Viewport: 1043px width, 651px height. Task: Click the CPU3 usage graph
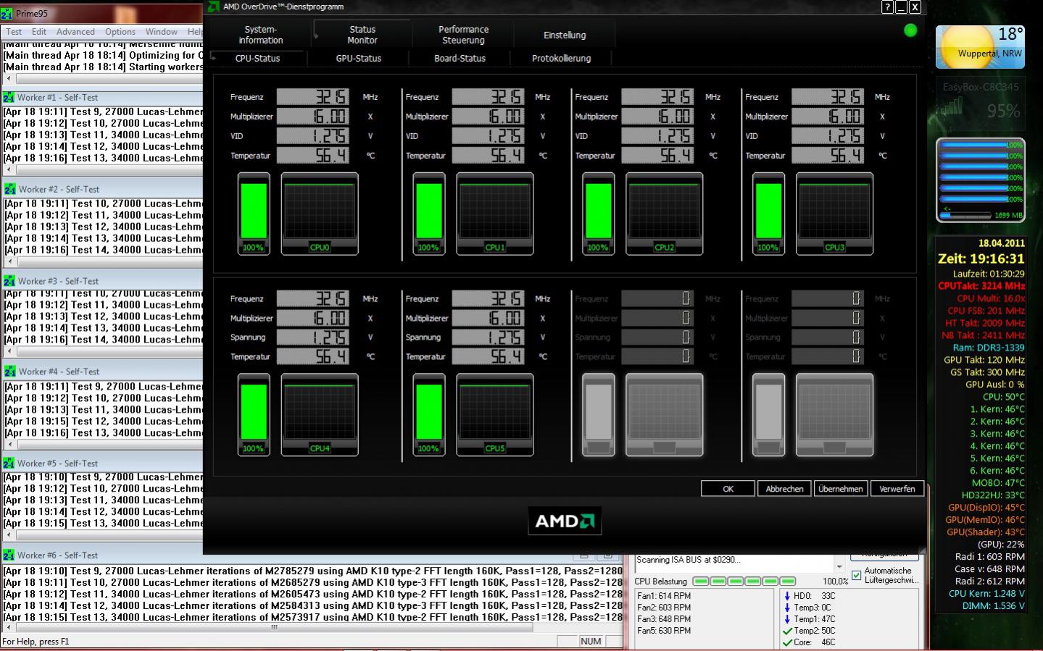(x=834, y=214)
